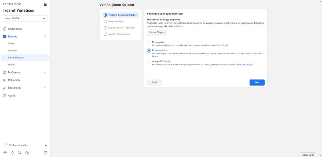Select the Dosya yükle radio option

point(149,42)
